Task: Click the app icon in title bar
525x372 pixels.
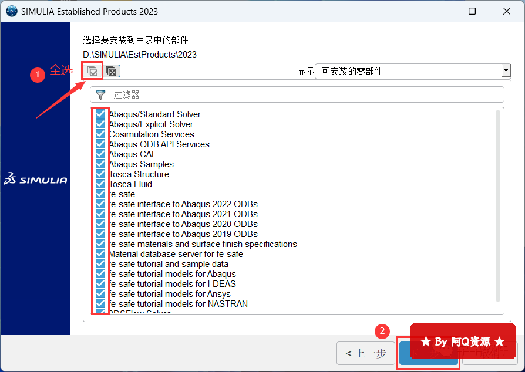Action: click(x=11, y=11)
